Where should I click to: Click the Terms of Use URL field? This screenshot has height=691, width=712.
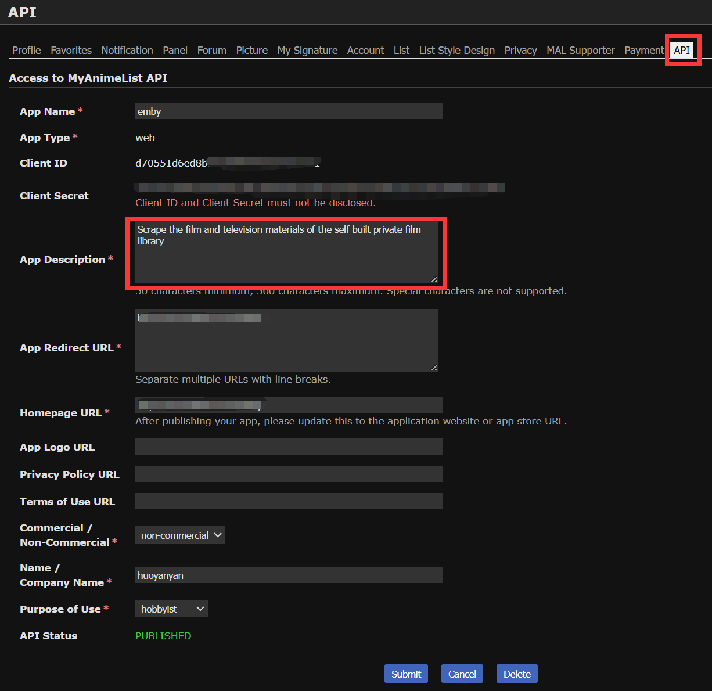tap(289, 501)
